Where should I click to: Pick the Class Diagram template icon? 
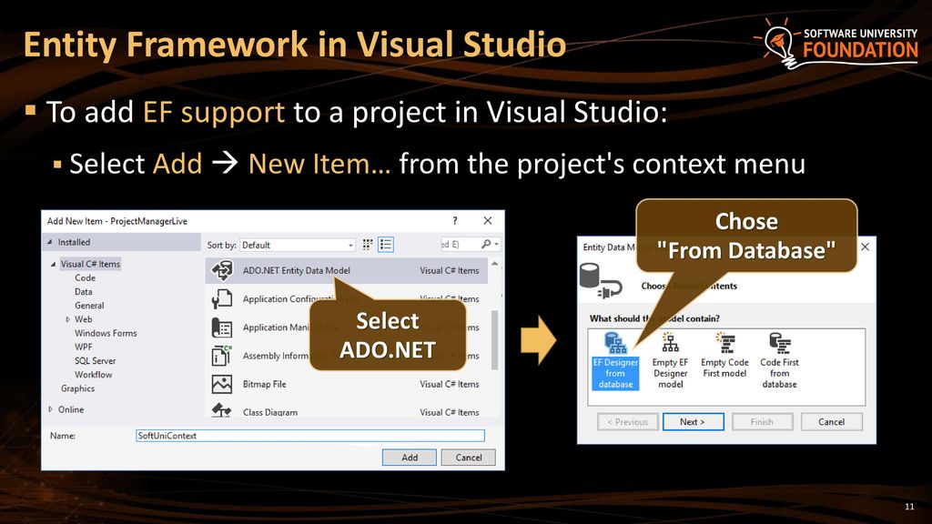[x=222, y=410]
